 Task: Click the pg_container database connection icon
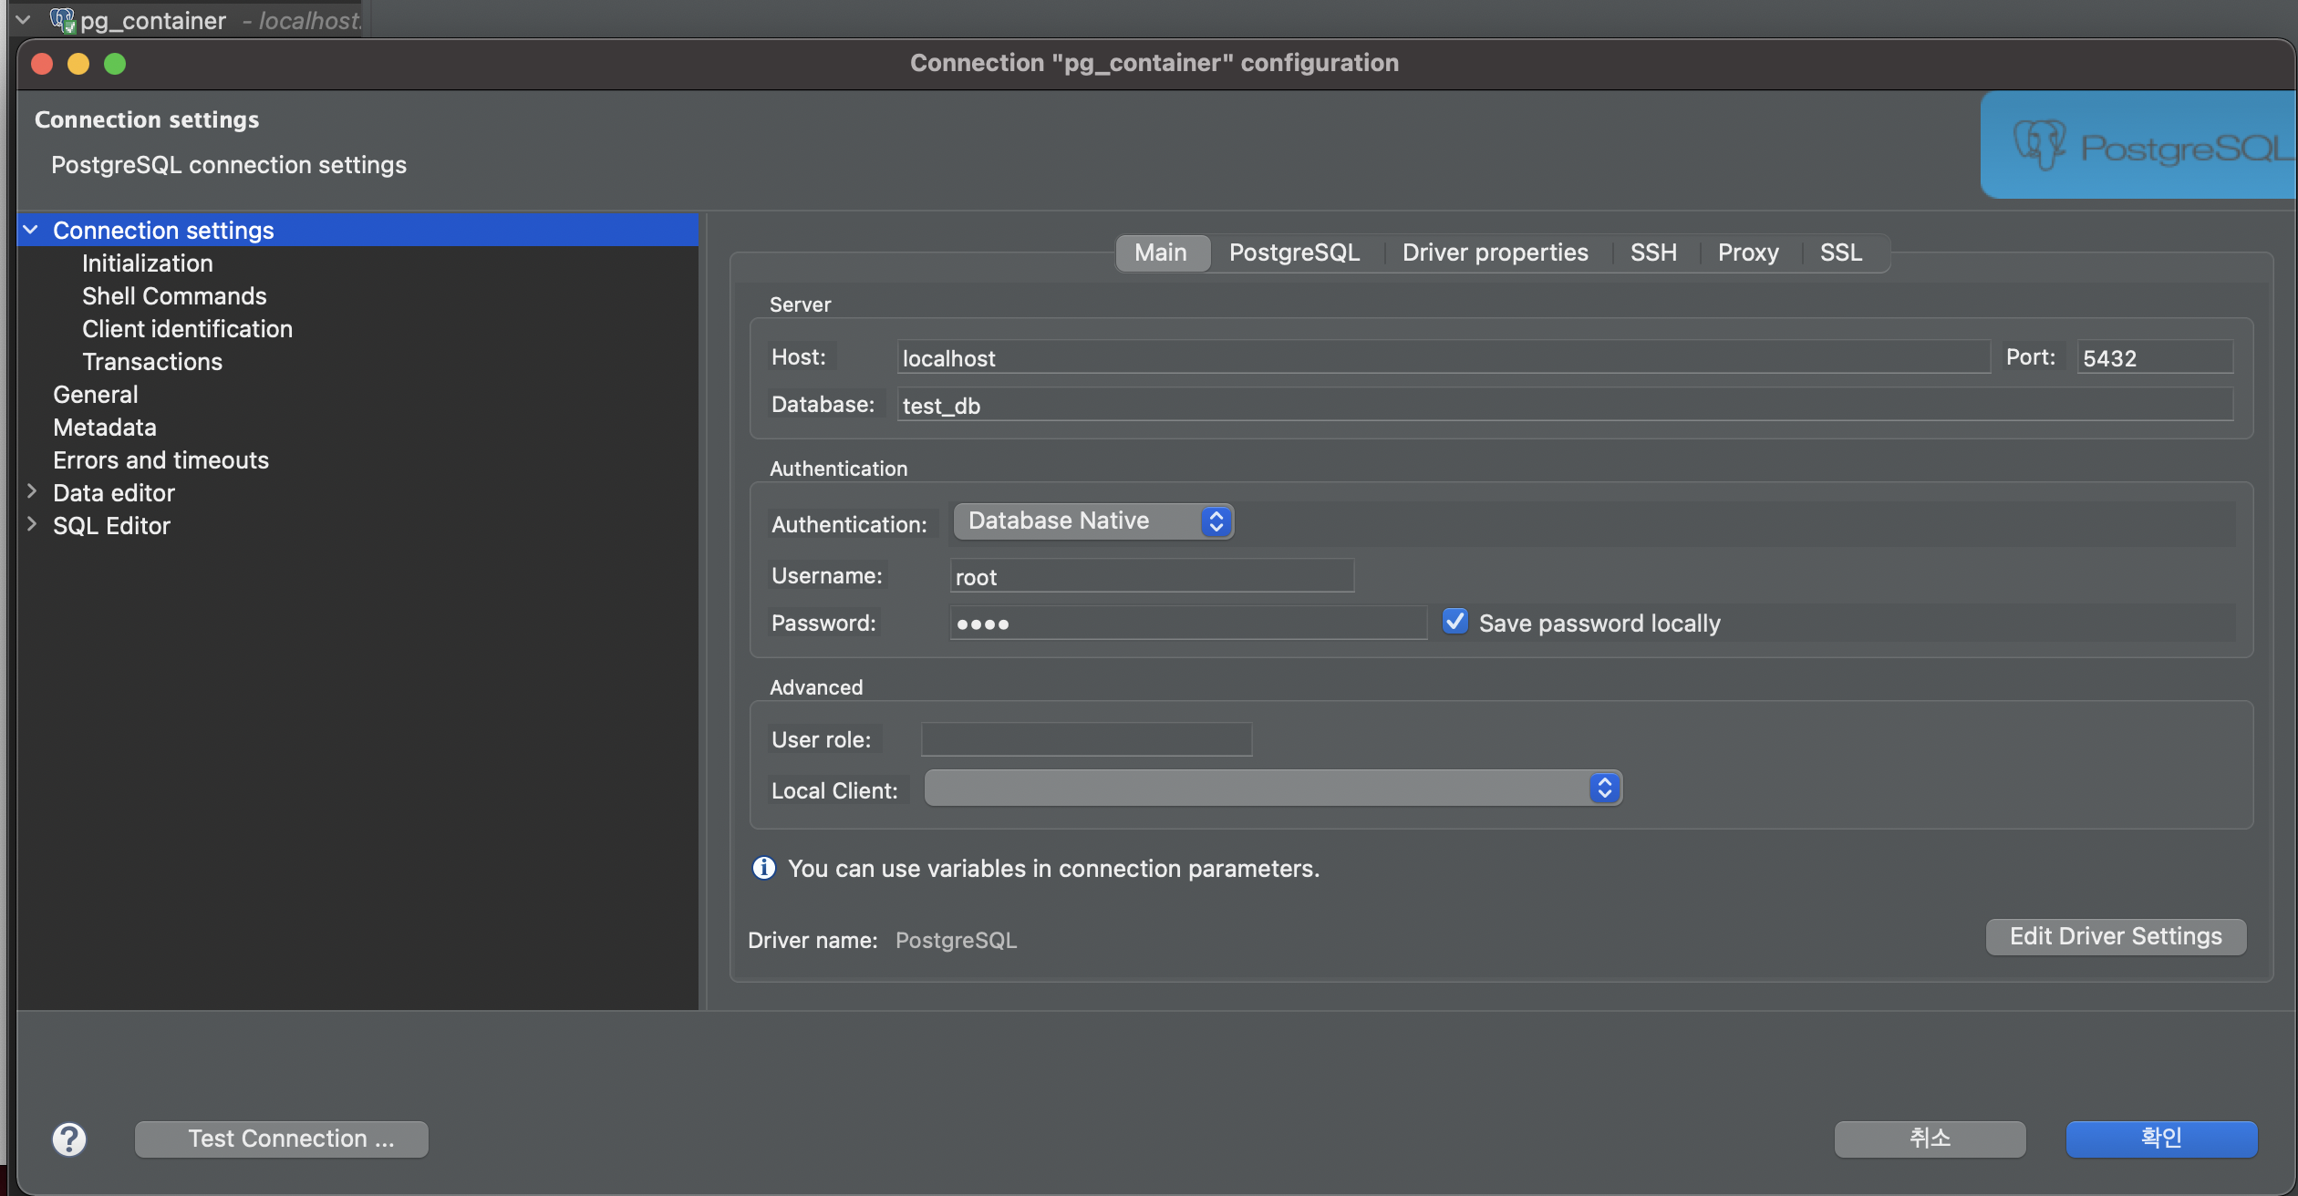tap(62, 20)
